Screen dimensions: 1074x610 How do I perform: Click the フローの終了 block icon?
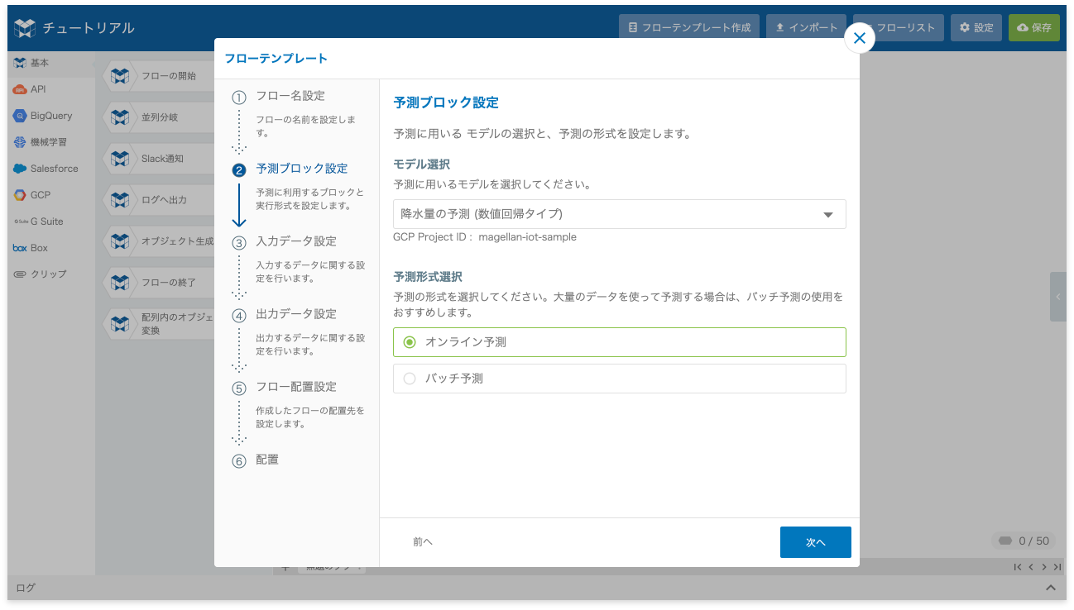click(x=121, y=283)
